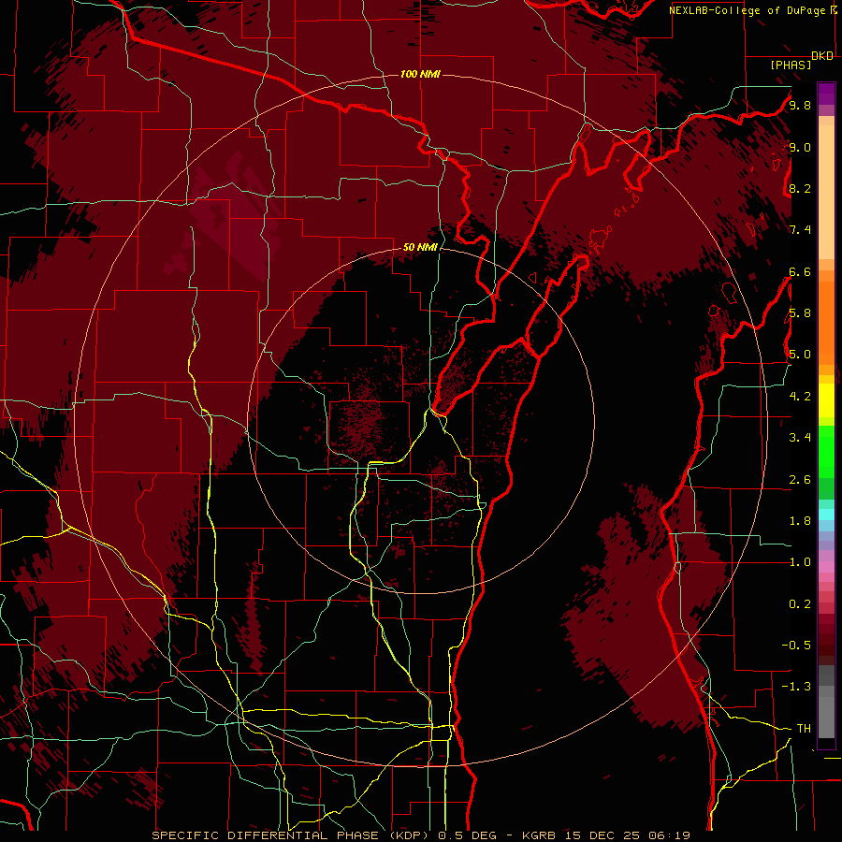This screenshot has height=842, width=842.
Task: Click the legend value '7.4'
Action: pyautogui.click(x=800, y=230)
